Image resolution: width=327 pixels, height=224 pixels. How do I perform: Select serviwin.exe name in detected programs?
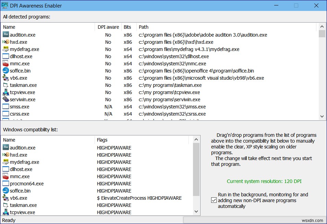pyautogui.click(x=23, y=100)
